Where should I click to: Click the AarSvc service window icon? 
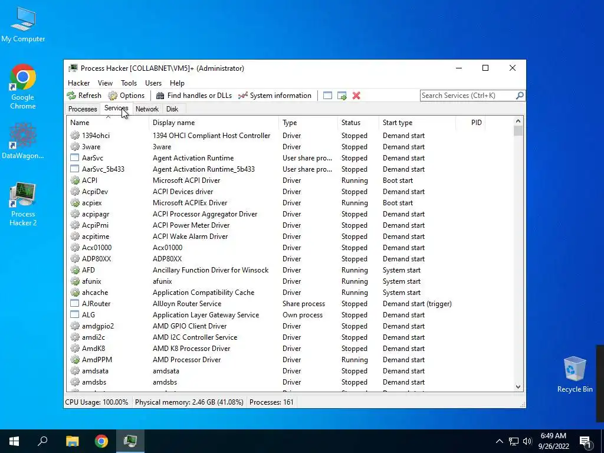pyautogui.click(x=75, y=158)
